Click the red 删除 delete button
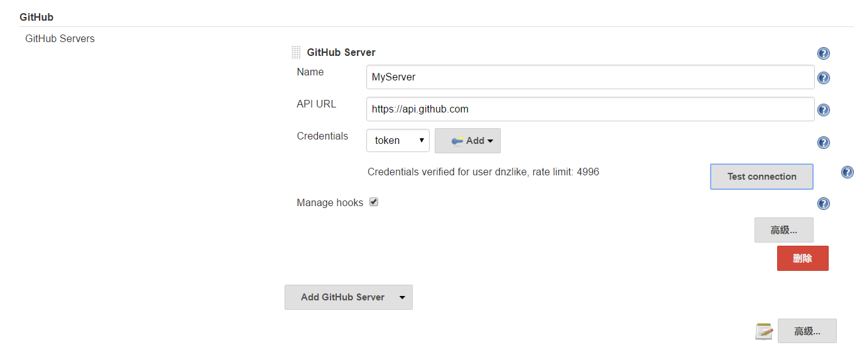Viewport: 867px width, 345px height. click(802, 258)
